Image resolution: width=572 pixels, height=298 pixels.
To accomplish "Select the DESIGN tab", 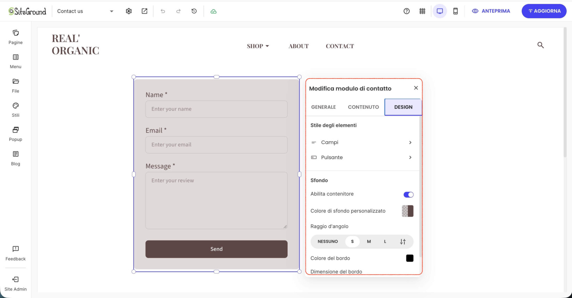I will click(x=403, y=107).
